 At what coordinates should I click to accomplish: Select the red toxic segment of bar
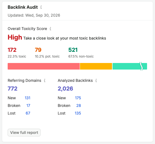tap(44, 66)
